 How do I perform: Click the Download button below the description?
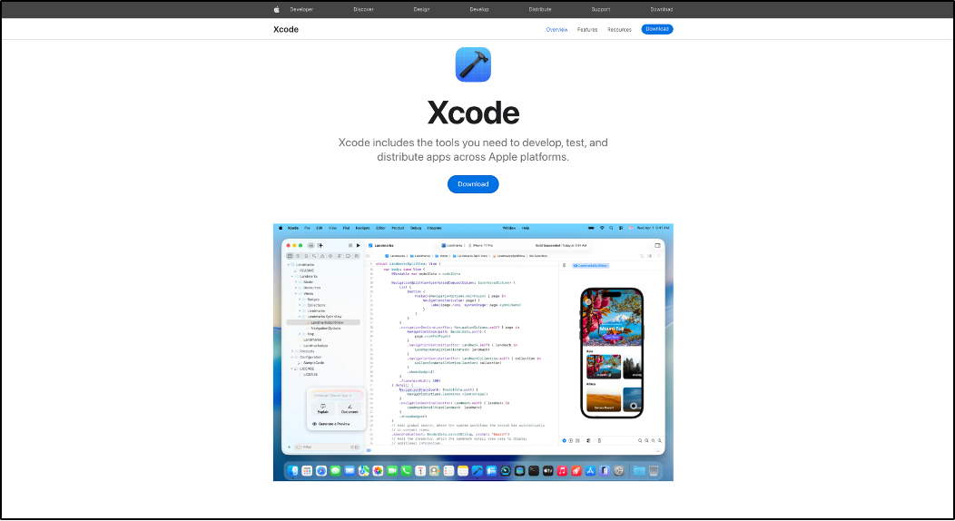(x=473, y=184)
